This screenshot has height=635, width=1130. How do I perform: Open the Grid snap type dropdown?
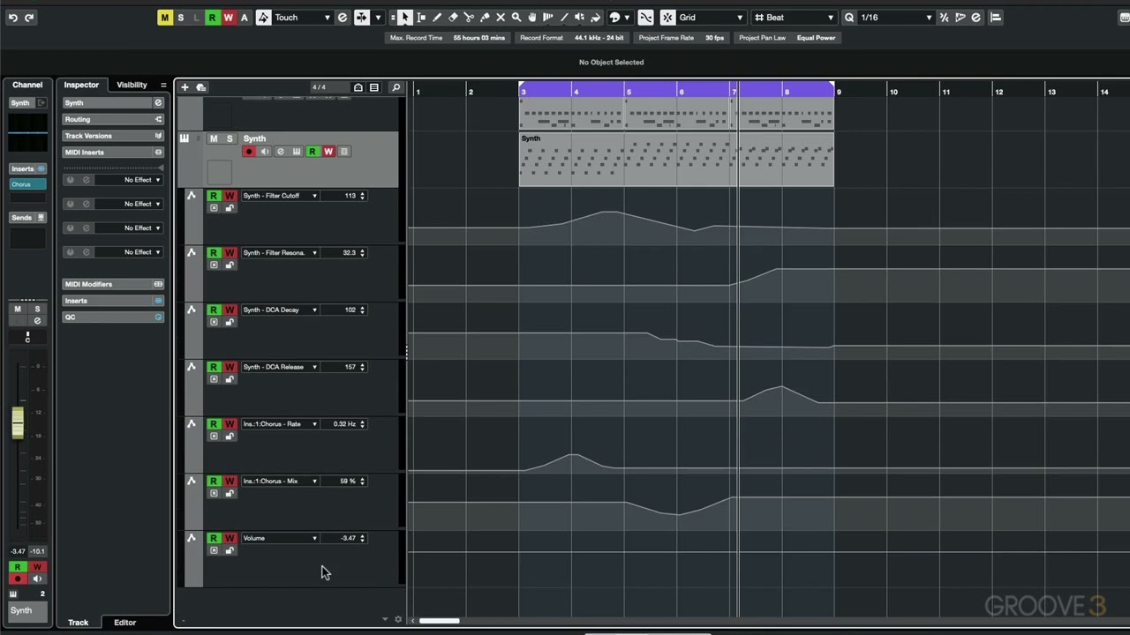pyautogui.click(x=712, y=18)
